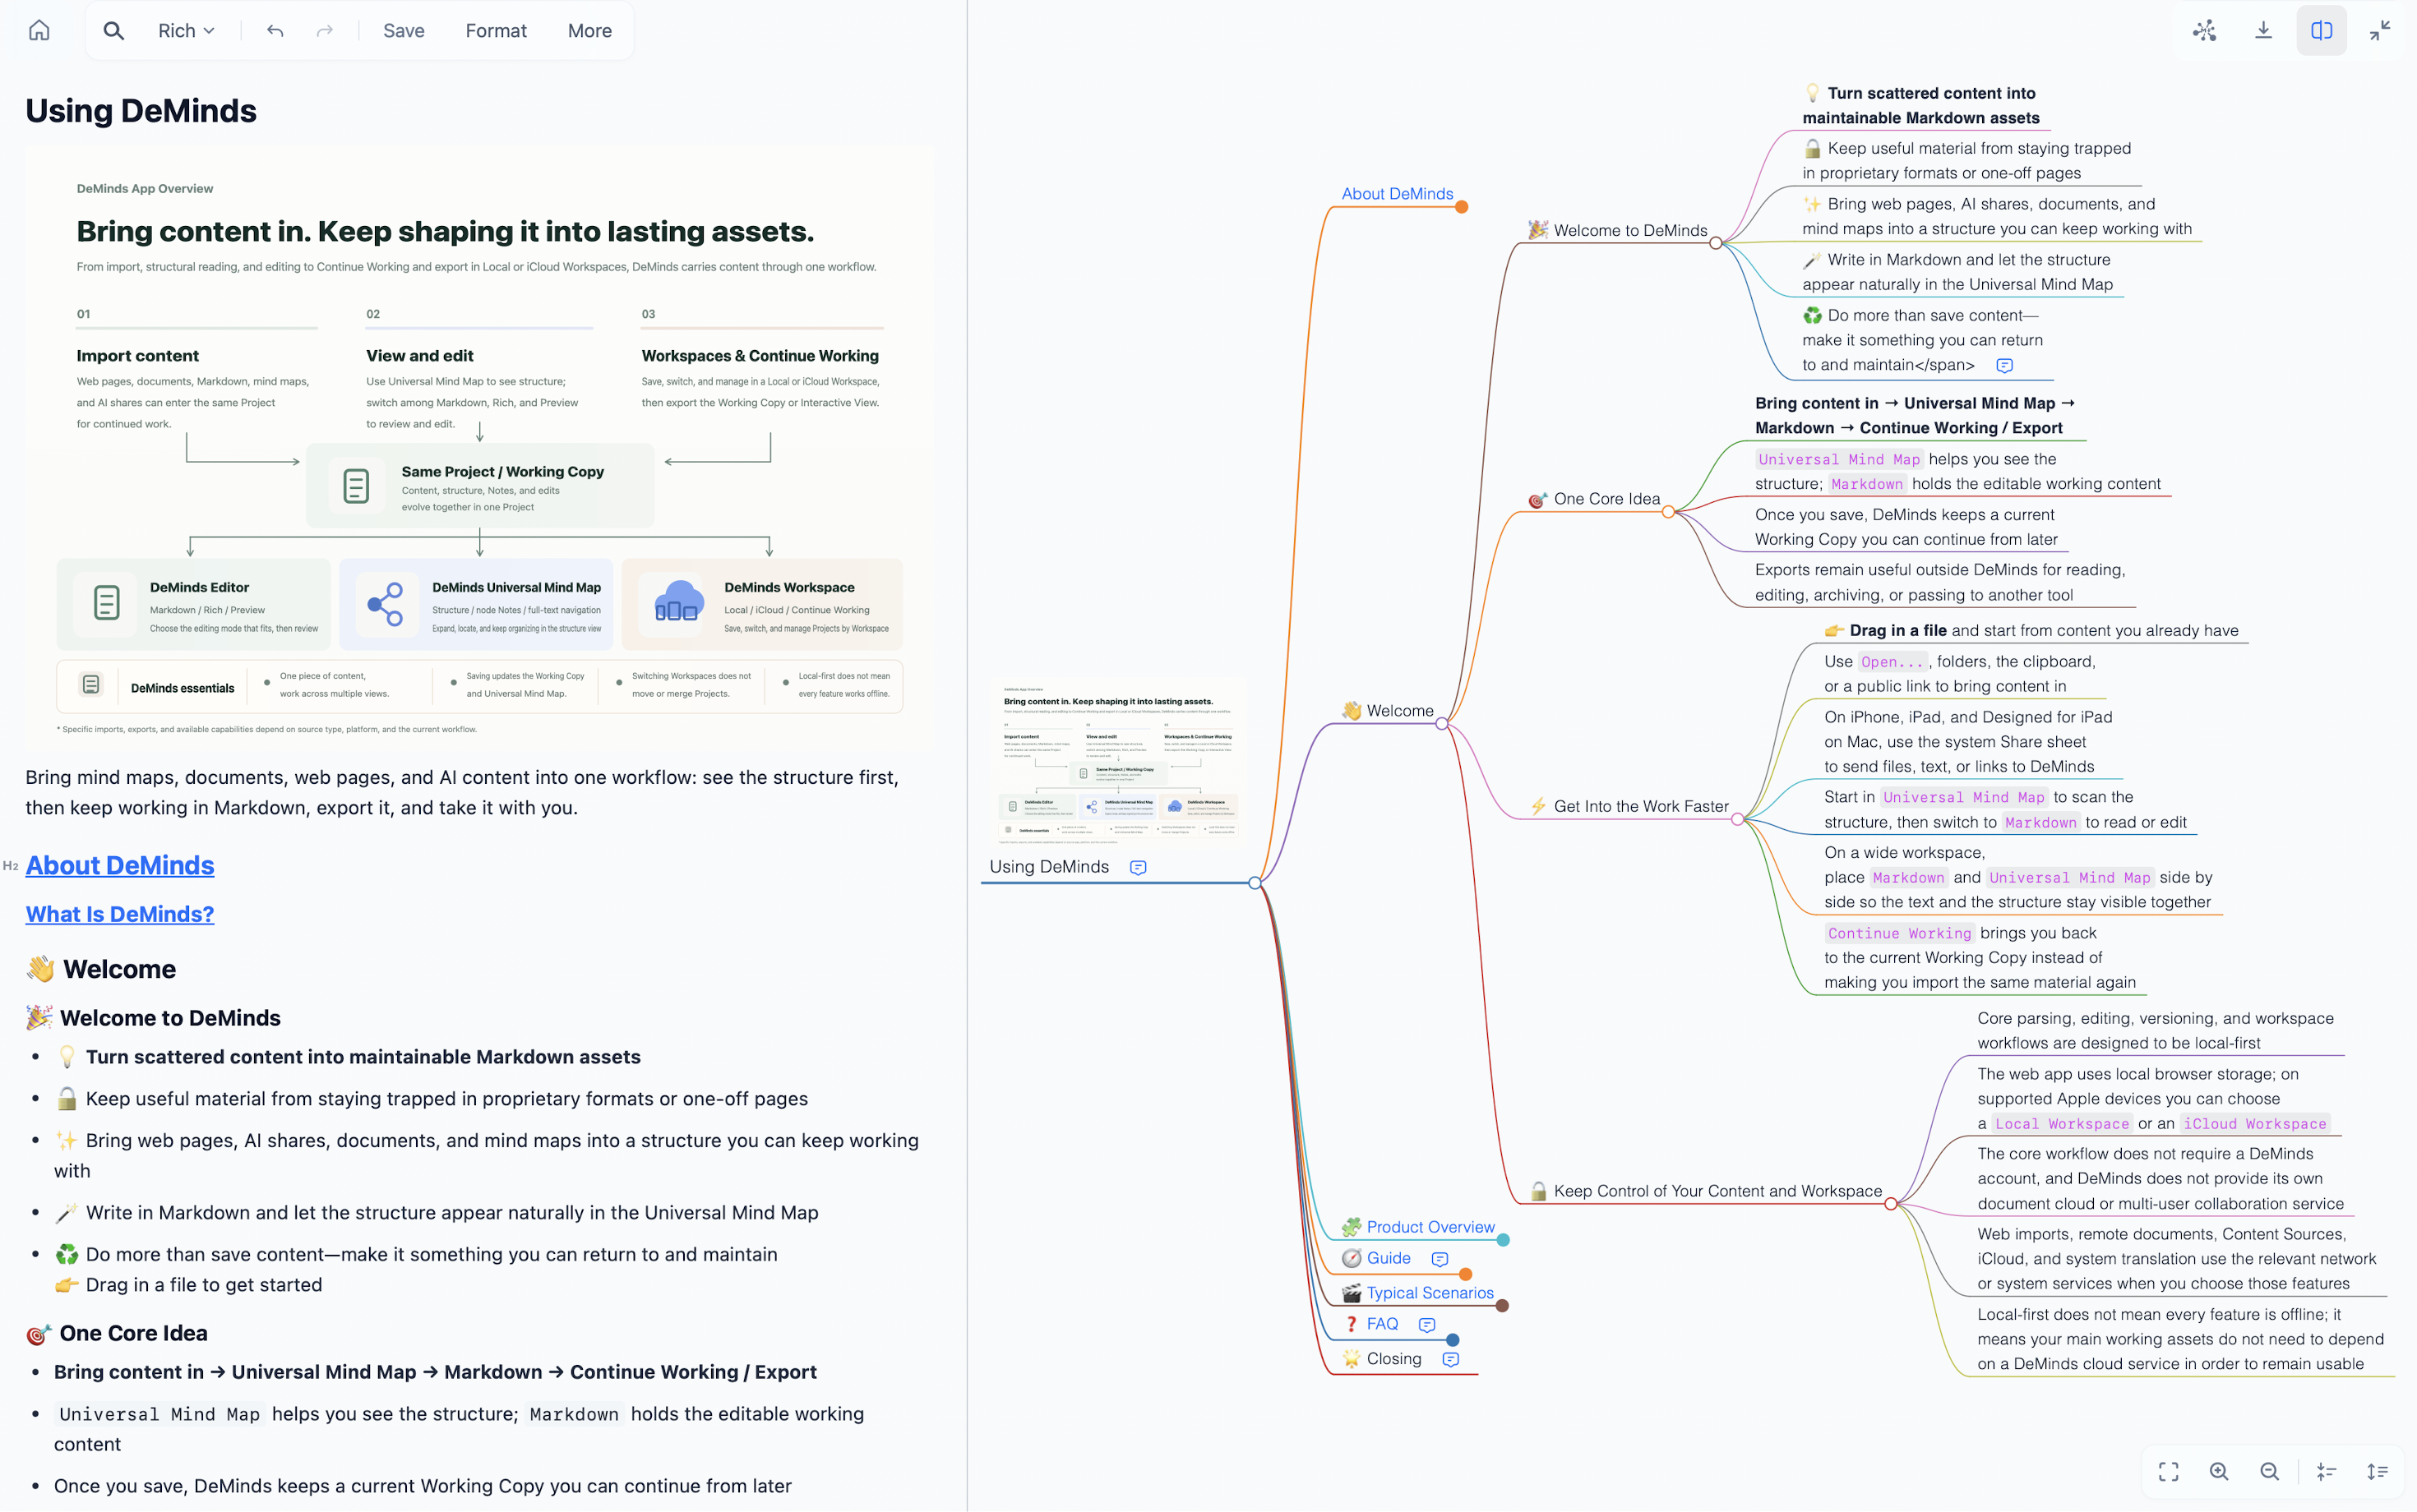Screen dimensions: 2417x1512
Task: Redo the last edit
Action: click(325, 30)
